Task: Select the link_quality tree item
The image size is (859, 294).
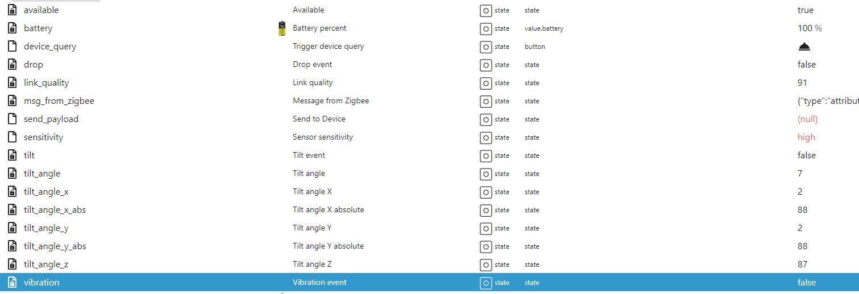Action: click(46, 83)
